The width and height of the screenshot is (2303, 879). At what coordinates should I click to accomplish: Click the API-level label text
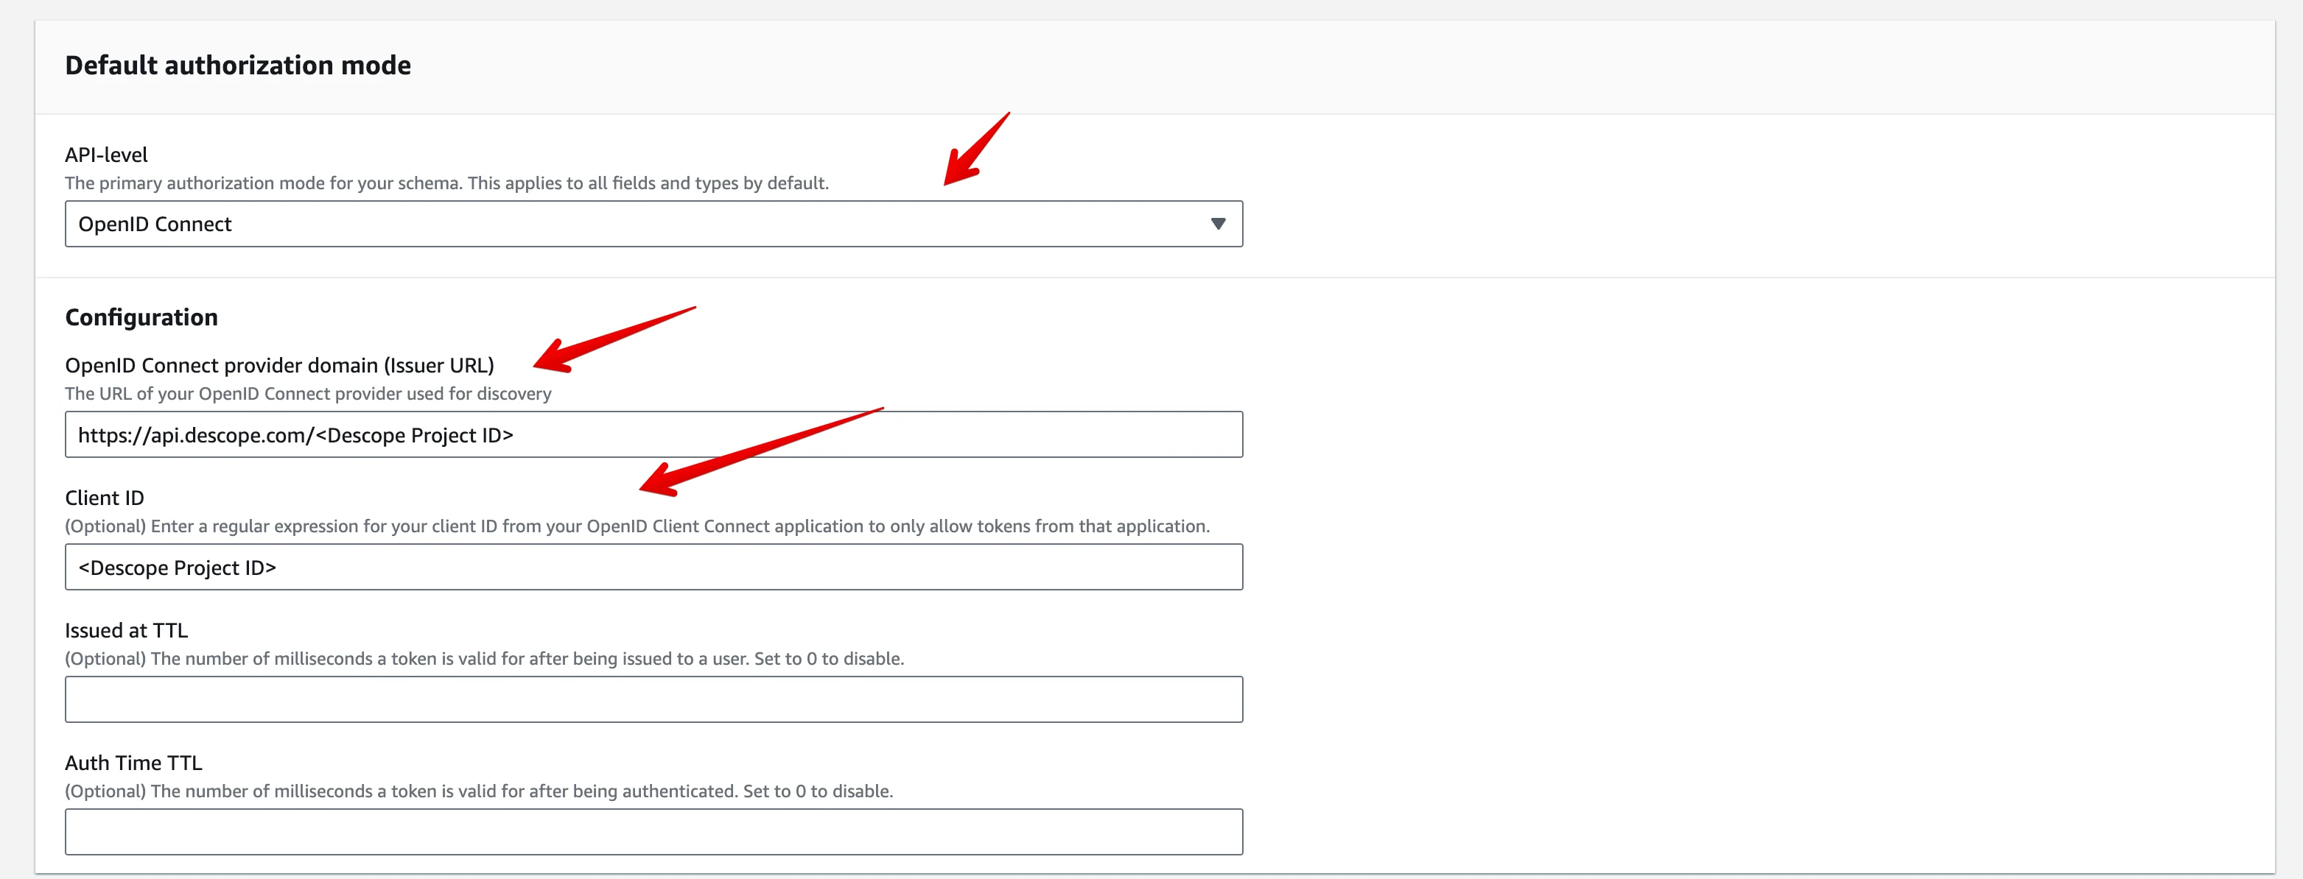pyautogui.click(x=106, y=154)
